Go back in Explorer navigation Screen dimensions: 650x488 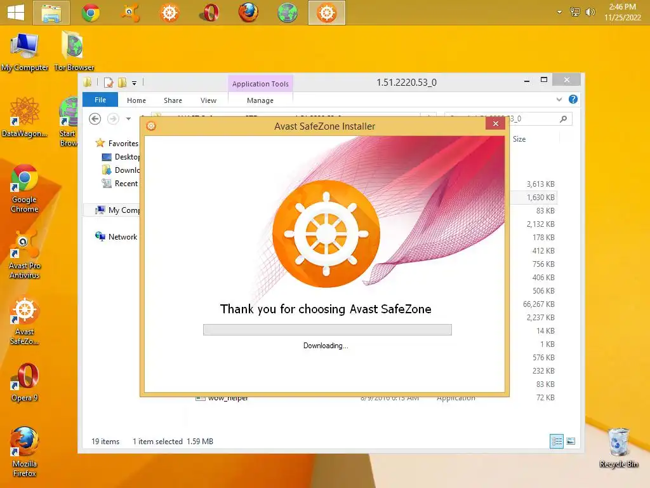coord(95,119)
